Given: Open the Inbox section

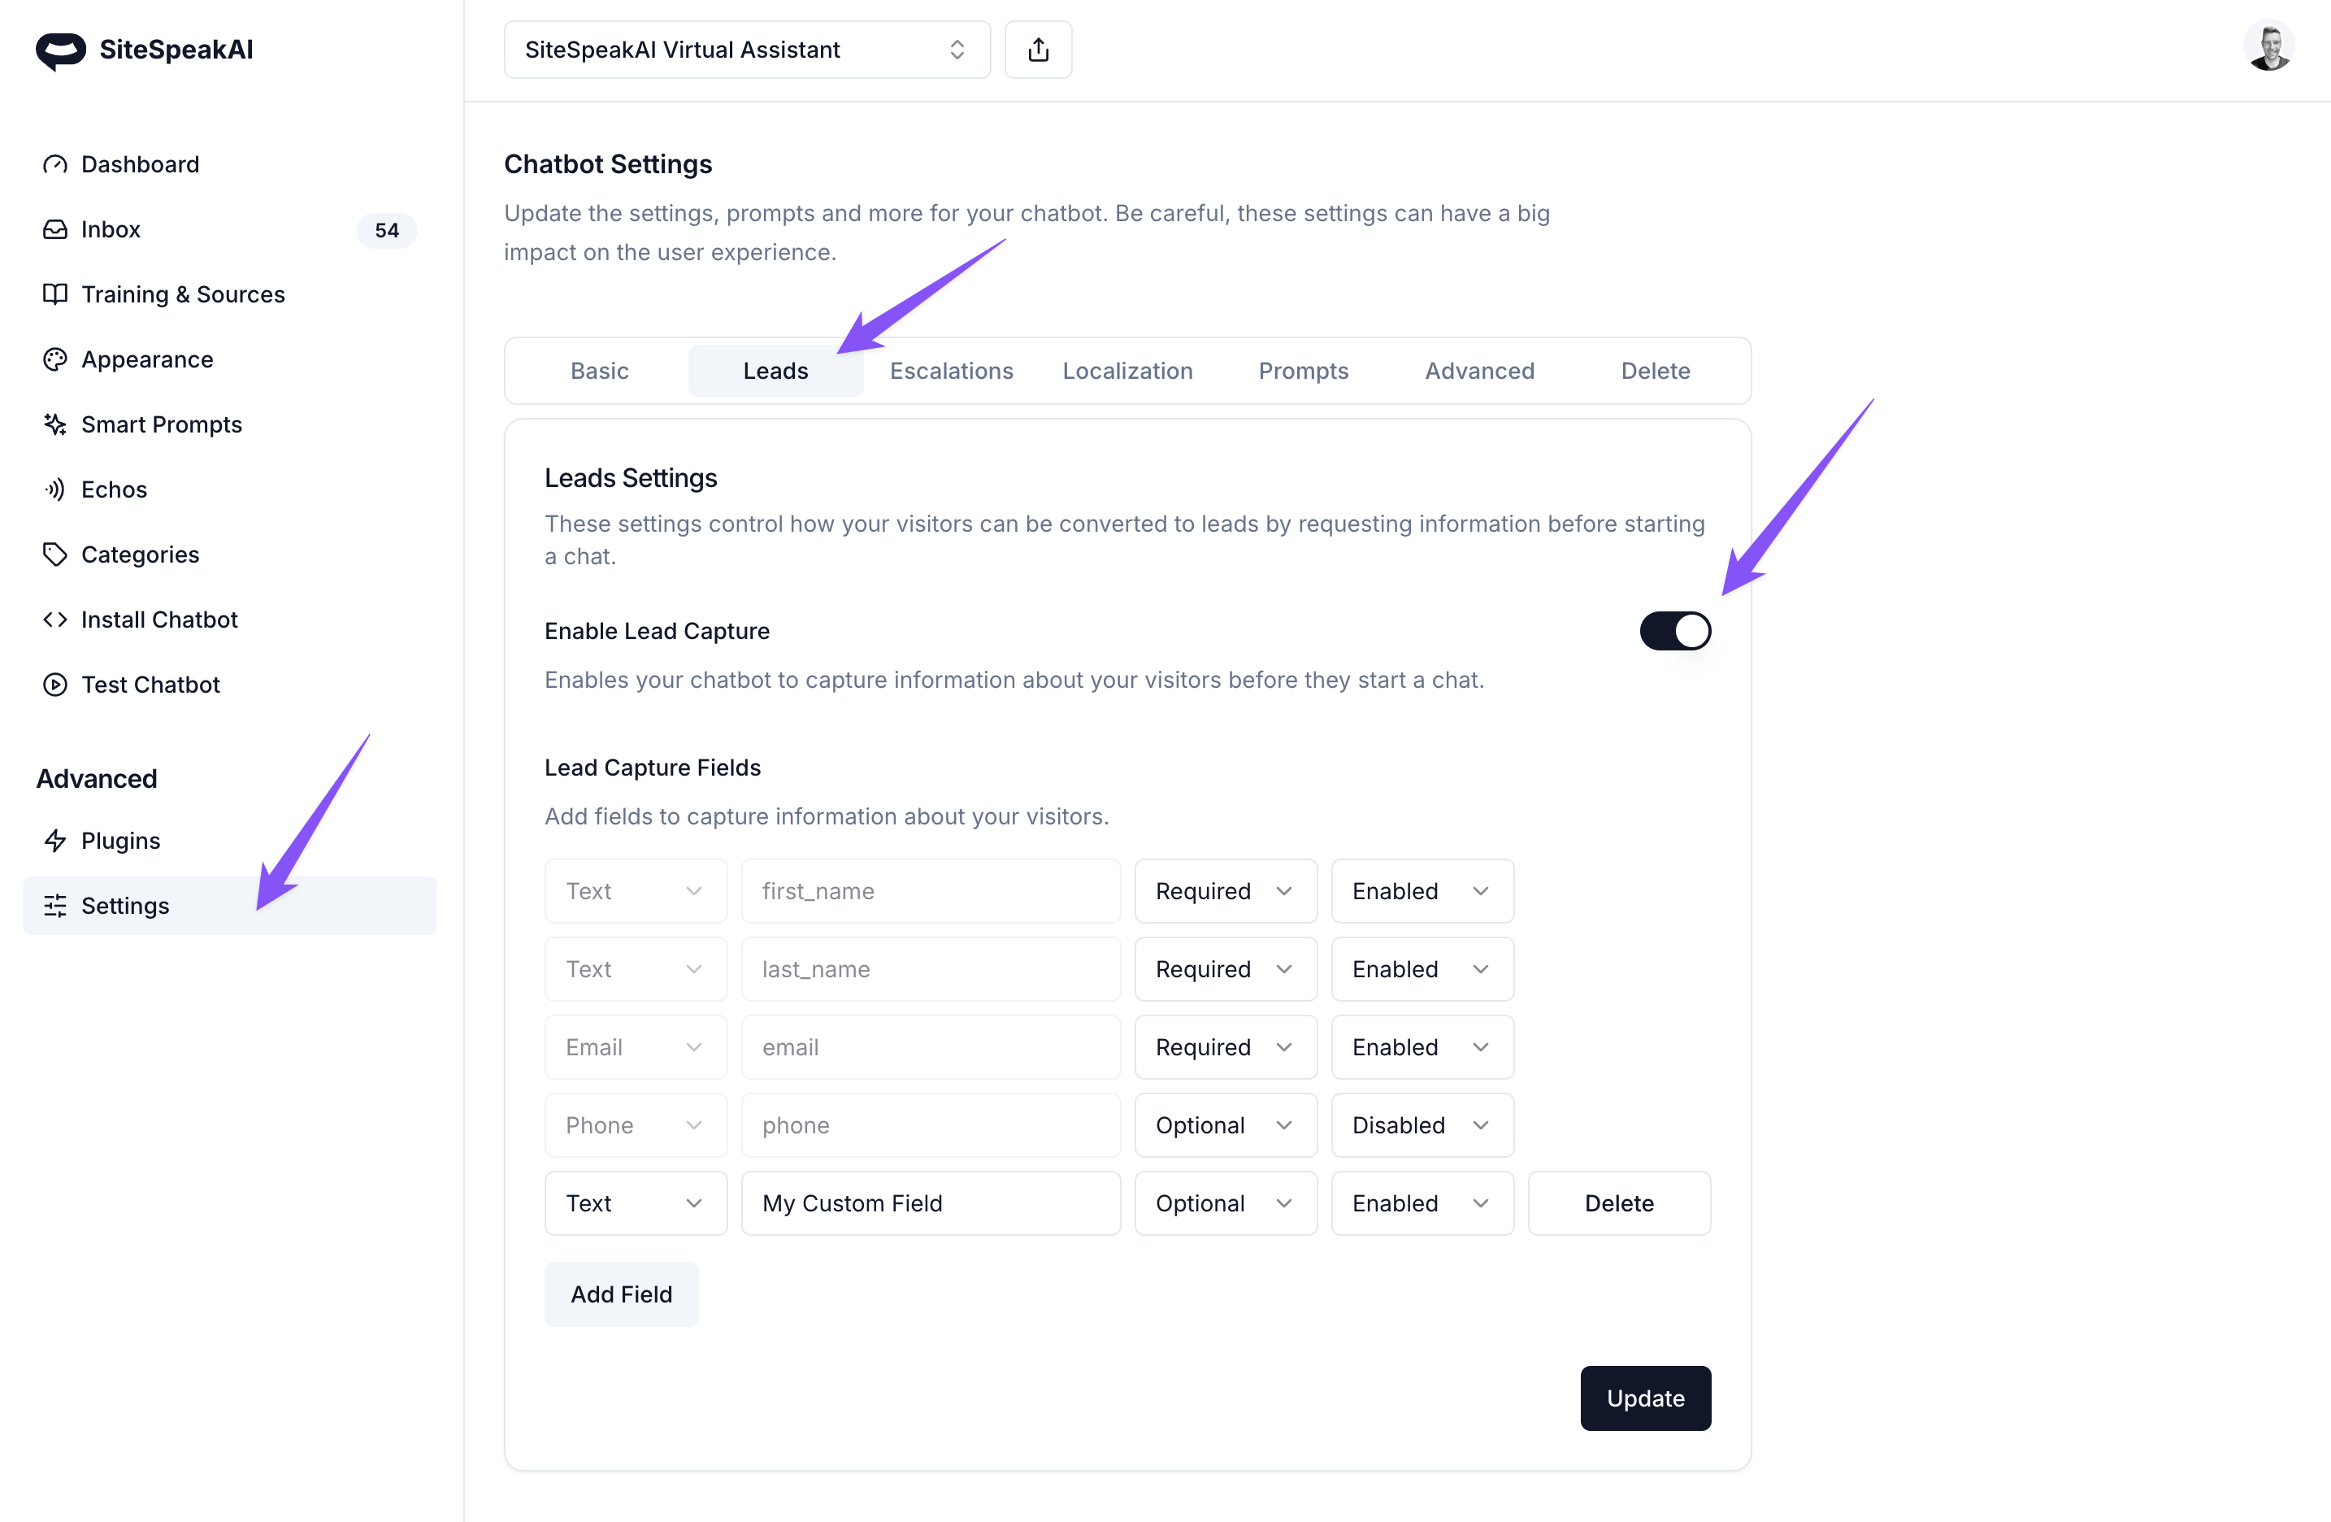Looking at the screenshot, I should [x=109, y=228].
